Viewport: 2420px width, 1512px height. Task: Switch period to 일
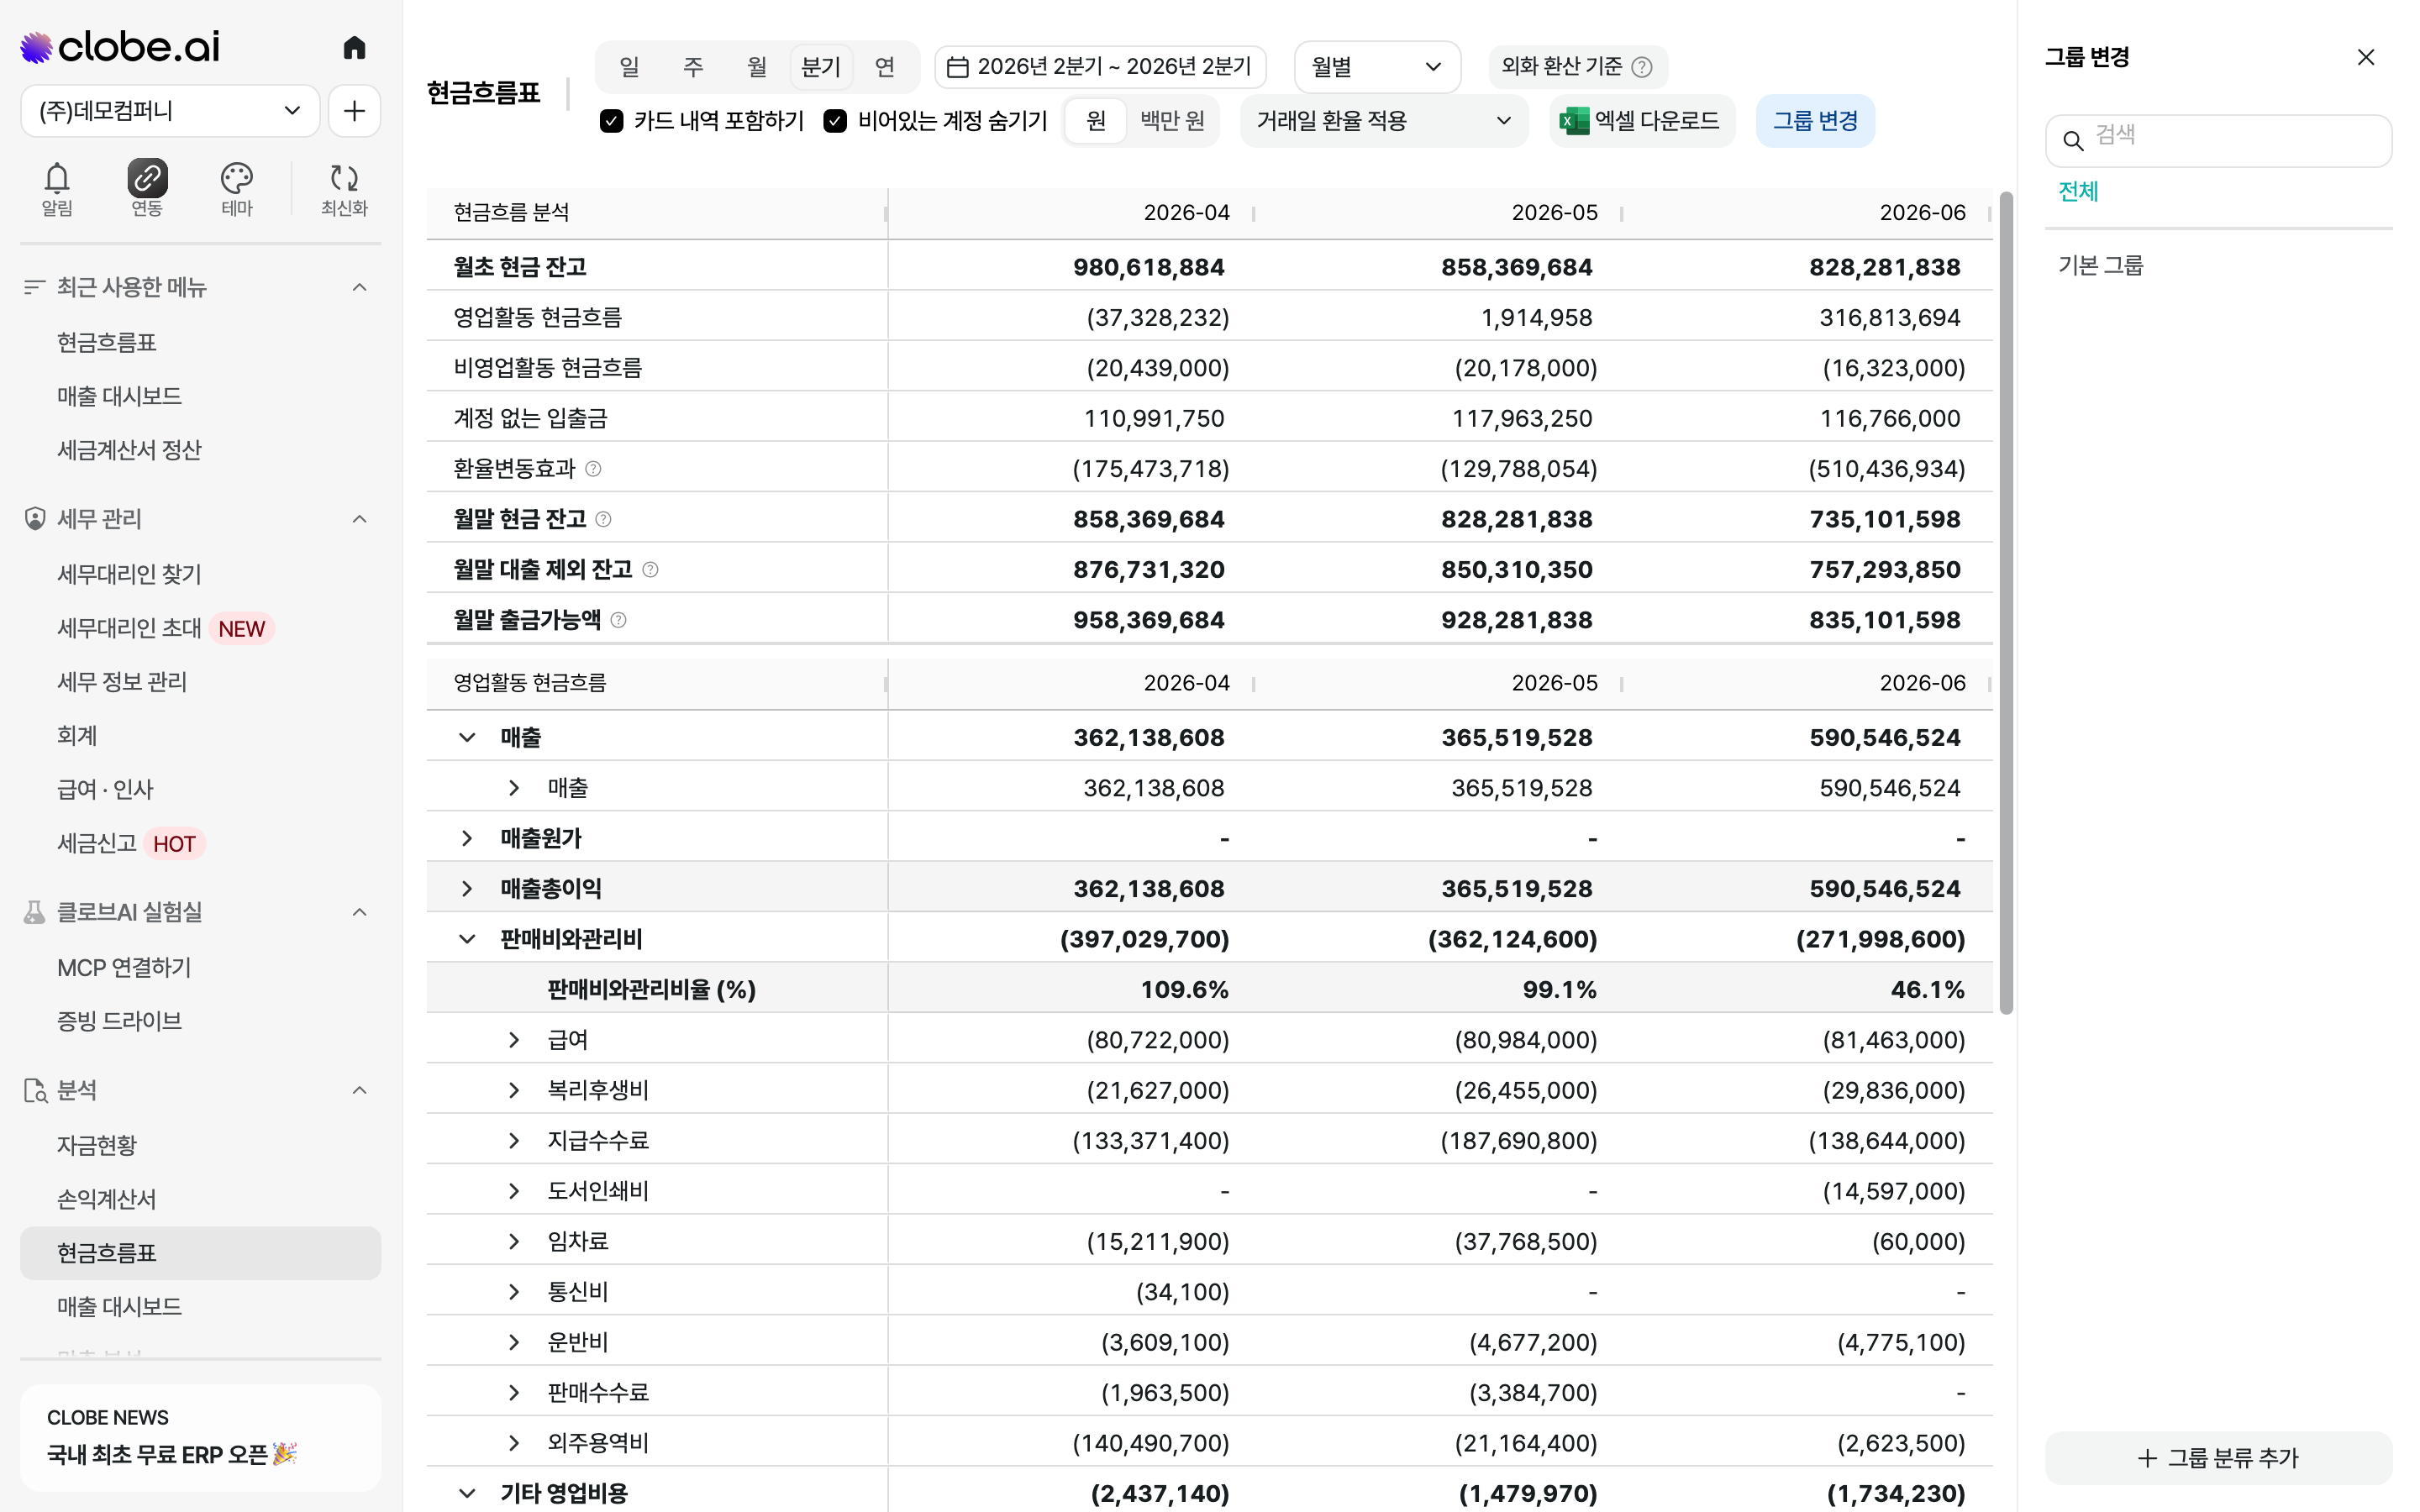click(629, 67)
